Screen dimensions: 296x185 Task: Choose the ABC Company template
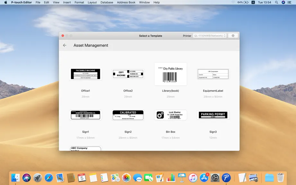click(x=85, y=148)
